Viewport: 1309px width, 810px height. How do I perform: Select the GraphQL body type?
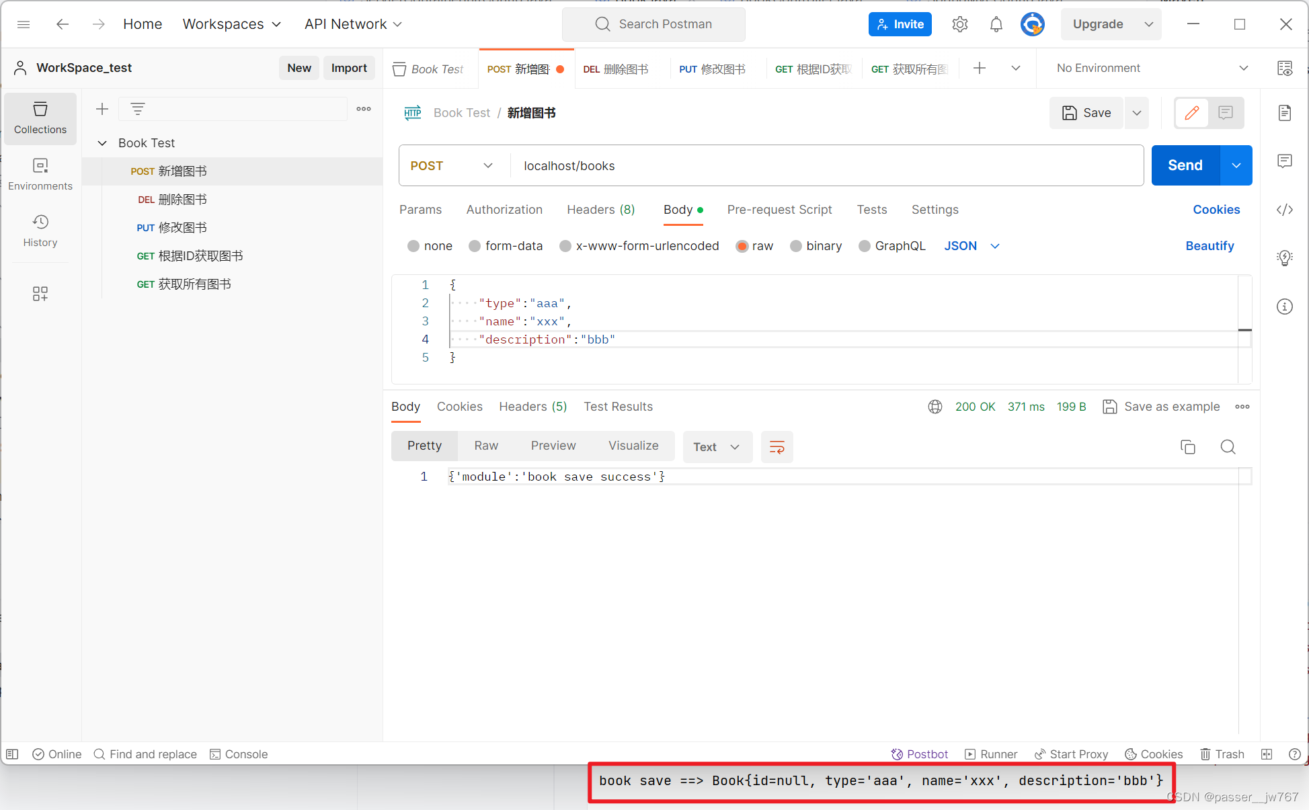(865, 246)
